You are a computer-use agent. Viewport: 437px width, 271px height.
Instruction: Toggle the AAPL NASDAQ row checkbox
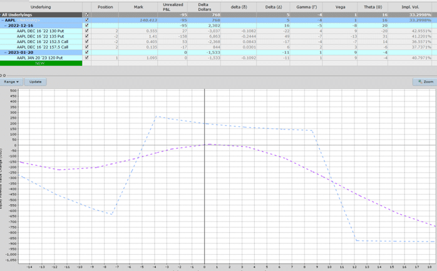[86, 20]
